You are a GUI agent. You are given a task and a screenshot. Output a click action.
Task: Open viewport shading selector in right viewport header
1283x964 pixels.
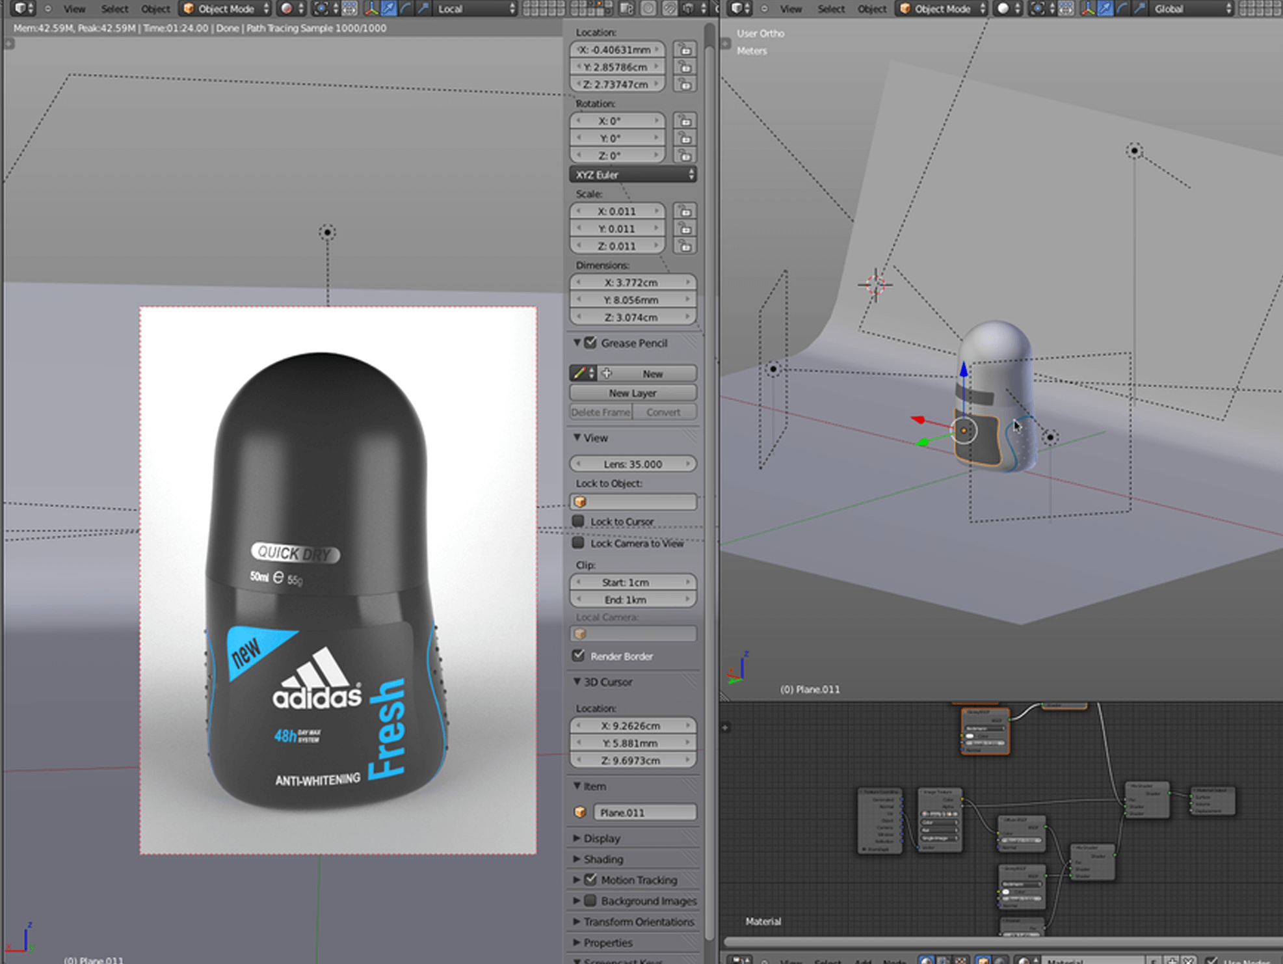[1008, 8]
